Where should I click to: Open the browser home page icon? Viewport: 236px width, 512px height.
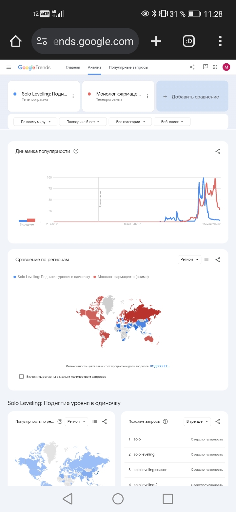click(16, 41)
